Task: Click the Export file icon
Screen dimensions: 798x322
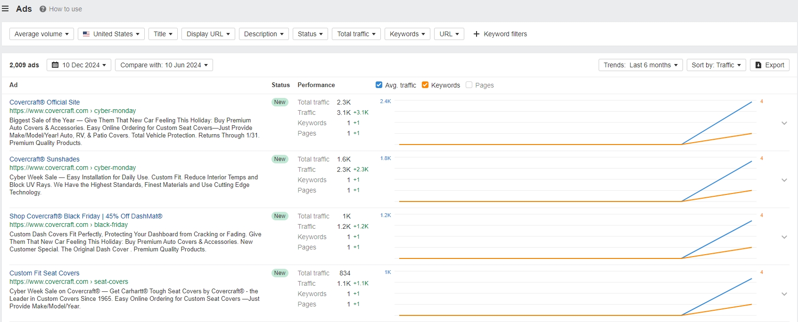Action: pyautogui.click(x=758, y=65)
